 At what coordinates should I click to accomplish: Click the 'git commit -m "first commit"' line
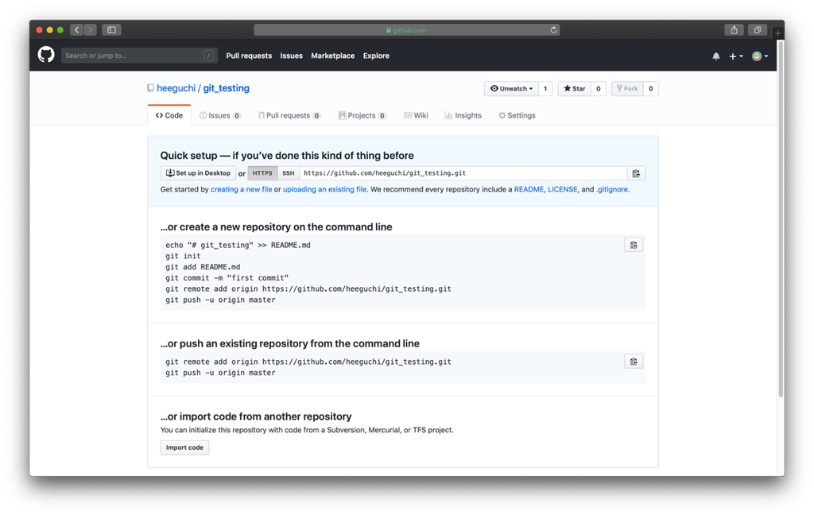pos(227,277)
